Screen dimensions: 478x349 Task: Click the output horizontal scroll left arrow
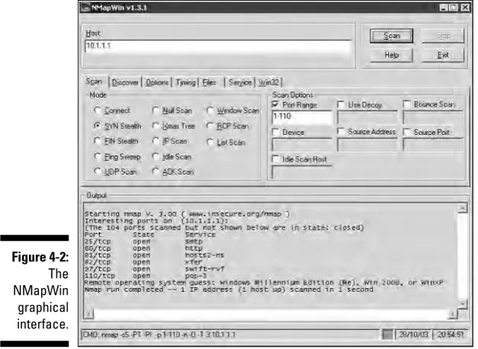click(x=88, y=314)
